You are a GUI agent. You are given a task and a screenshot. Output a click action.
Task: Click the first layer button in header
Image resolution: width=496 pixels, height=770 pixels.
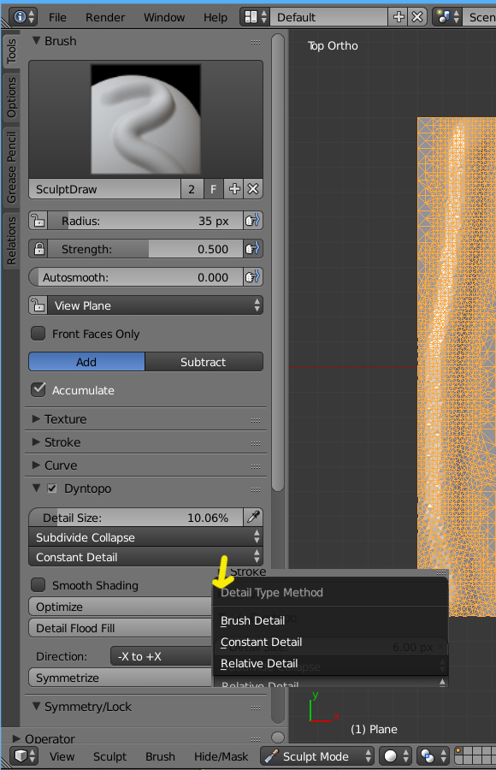458,751
